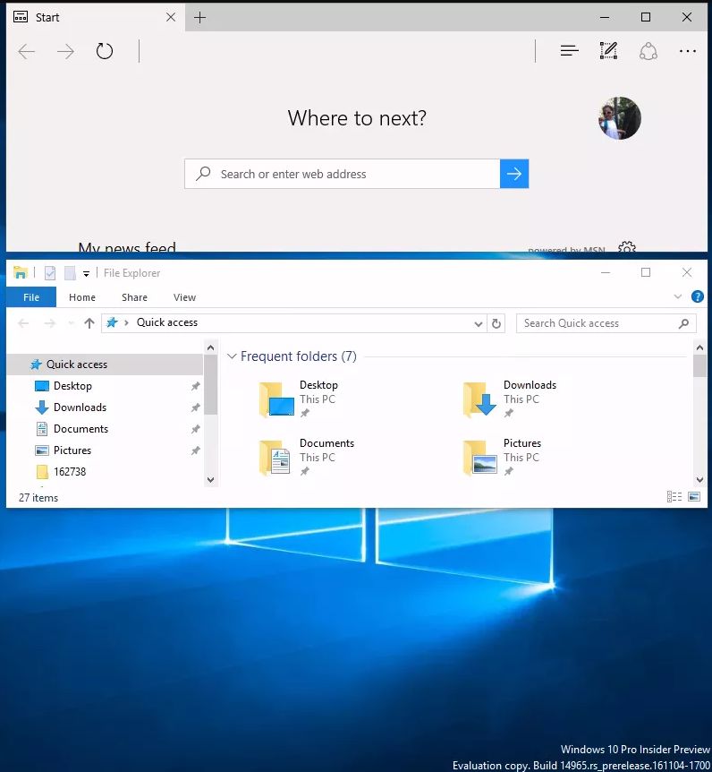Switch to Large icons view icon

click(694, 496)
